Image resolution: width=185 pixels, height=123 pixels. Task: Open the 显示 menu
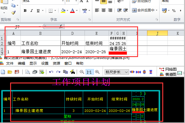33,63
